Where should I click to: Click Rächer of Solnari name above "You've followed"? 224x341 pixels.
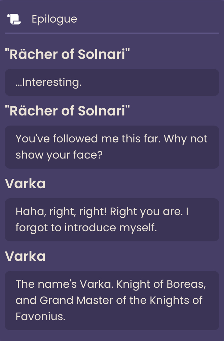(x=67, y=111)
